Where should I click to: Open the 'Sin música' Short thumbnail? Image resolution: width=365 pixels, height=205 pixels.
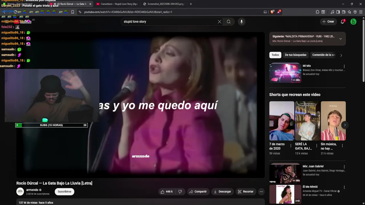click(x=333, y=121)
